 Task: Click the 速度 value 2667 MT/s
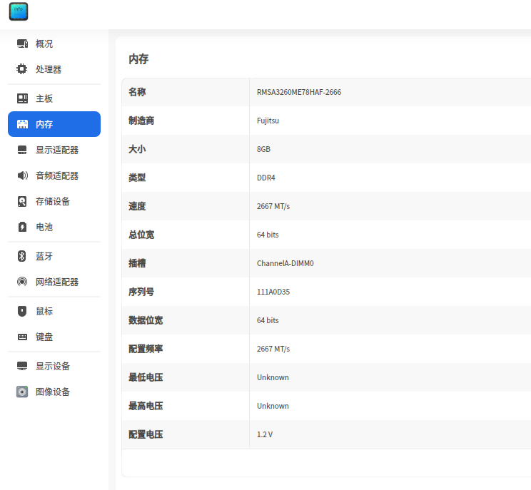(x=273, y=206)
